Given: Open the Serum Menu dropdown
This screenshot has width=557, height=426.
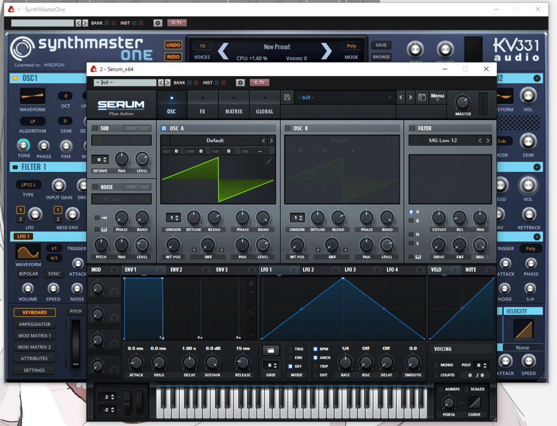Looking at the screenshot, I should click(437, 97).
